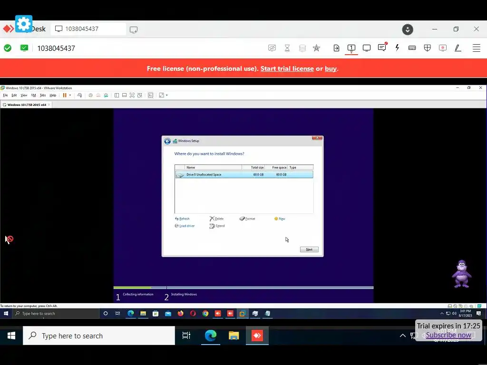Open the AnyDesk chat icon
The image size is (487, 365).
(x=382, y=47)
